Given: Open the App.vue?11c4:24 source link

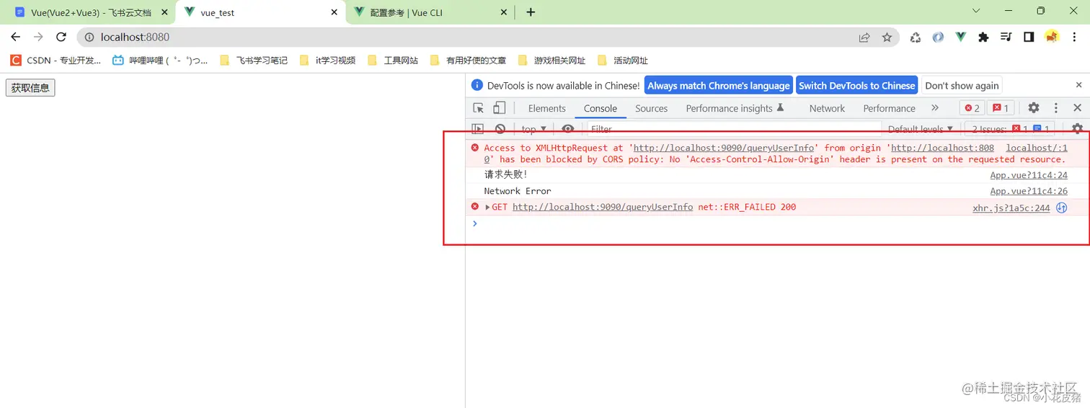Looking at the screenshot, I should point(1029,175).
